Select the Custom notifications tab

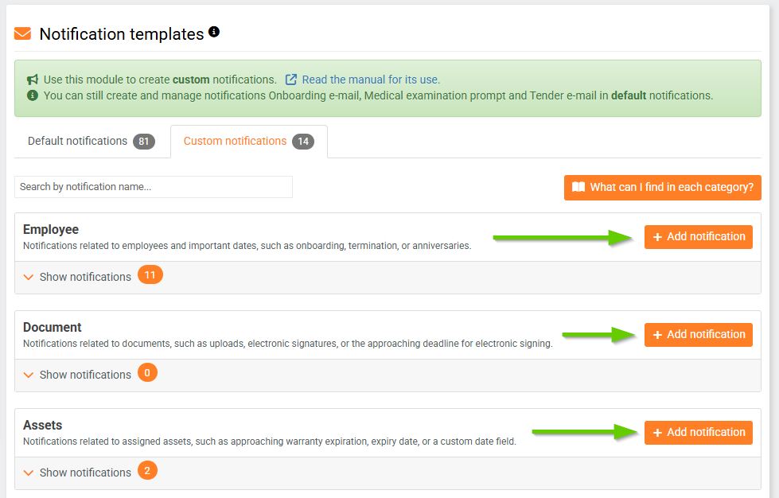click(235, 141)
